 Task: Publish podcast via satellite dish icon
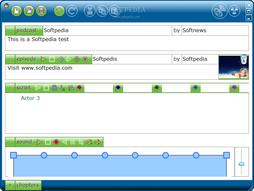coord(220,11)
